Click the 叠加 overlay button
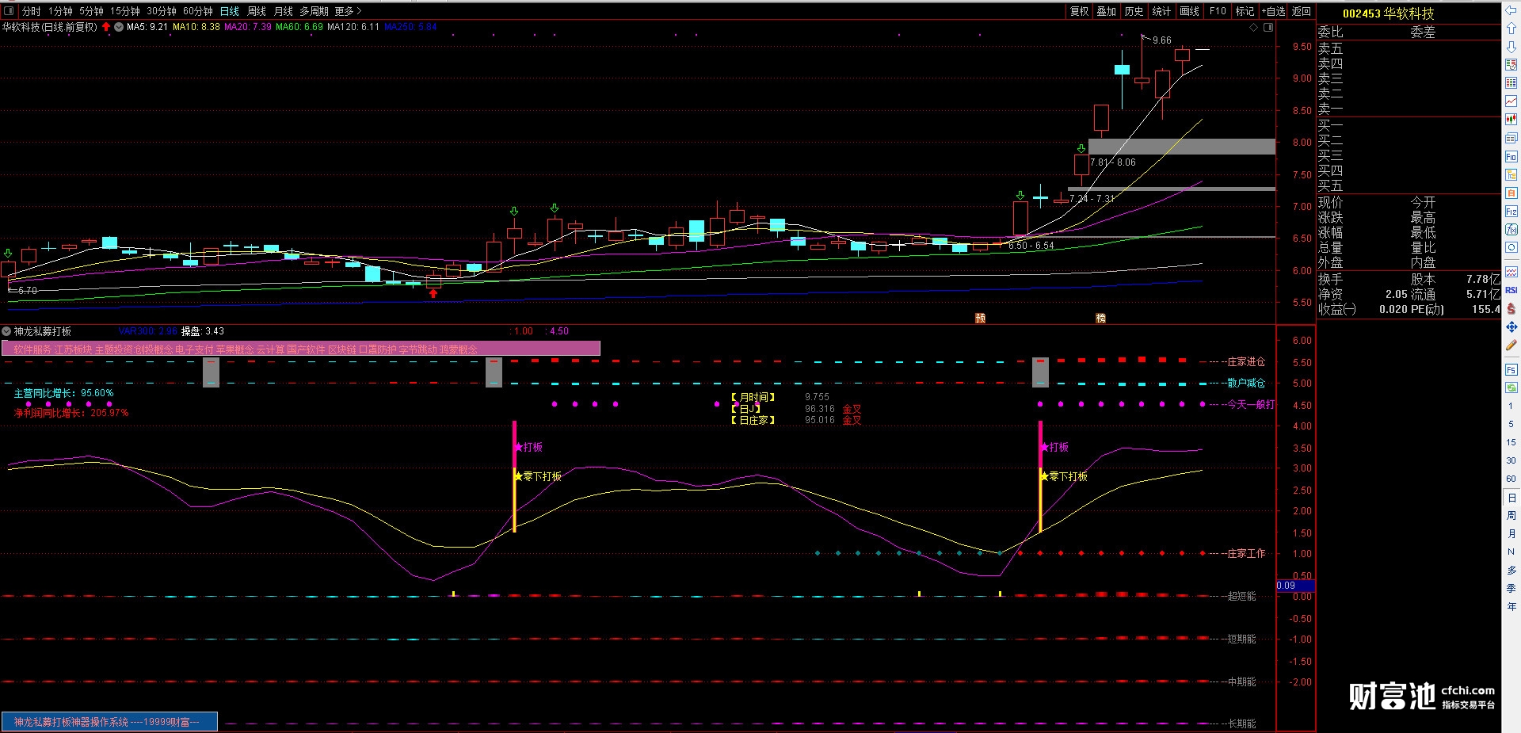Viewport: 1521px width, 733px height. pos(1107,11)
